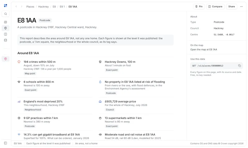Pin this postcode with the Pin button
248x148 pixels.
199,6
